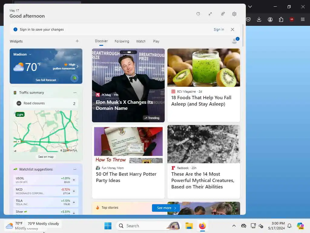Add USOIL to watchlist
Screen dimensions: 310x233
74,180
